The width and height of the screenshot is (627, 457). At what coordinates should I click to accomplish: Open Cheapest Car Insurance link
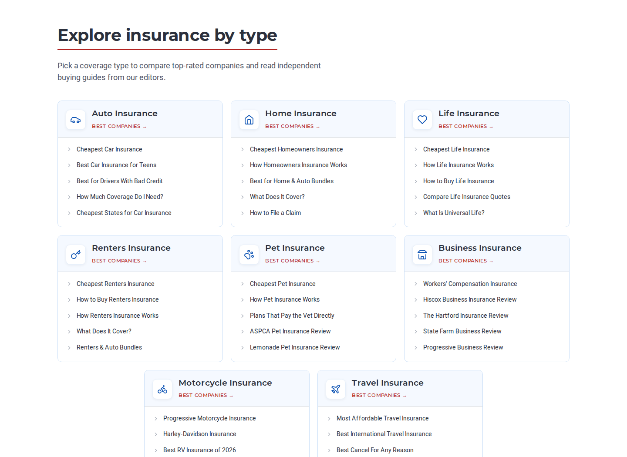(x=109, y=149)
